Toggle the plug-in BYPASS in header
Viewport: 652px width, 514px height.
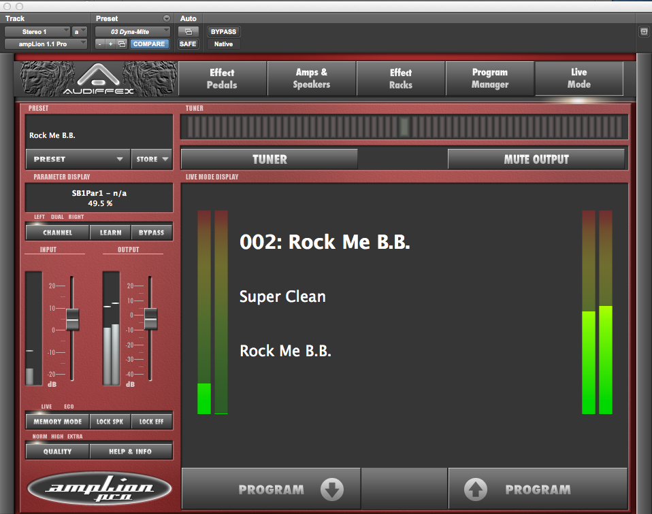coord(223,31)
